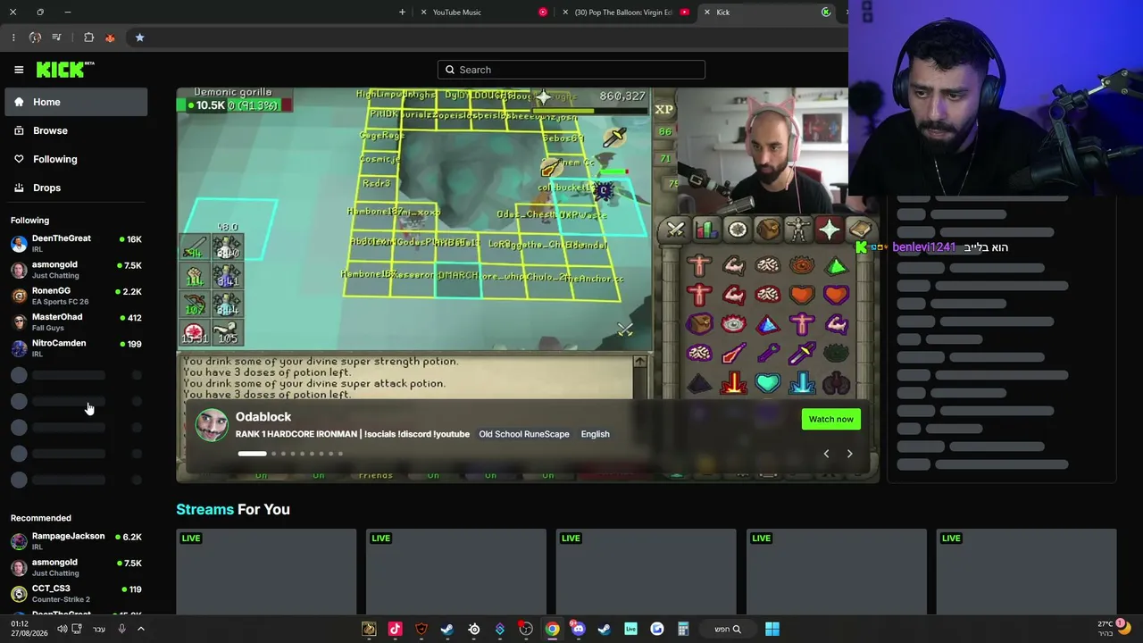Click the Watch now button
This screenshot has width=1143, height=643.
tap(831, 419)
